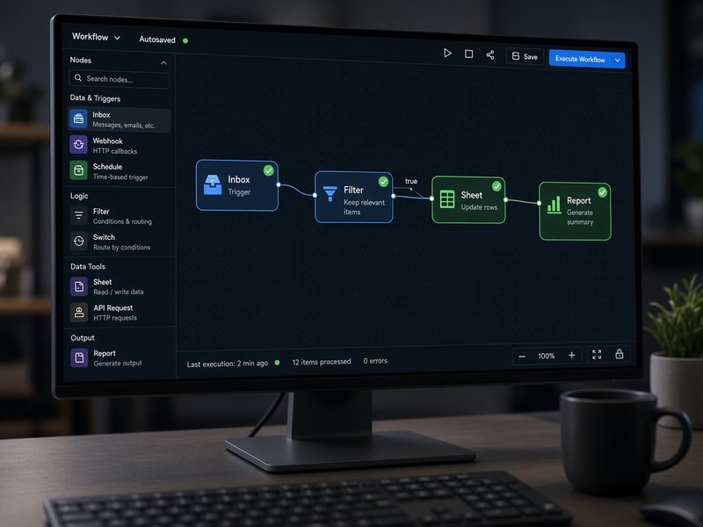The image size is (703, 527).
Task: Click the 'Data Tools' section heading
Action: click(x=88, y=267)
